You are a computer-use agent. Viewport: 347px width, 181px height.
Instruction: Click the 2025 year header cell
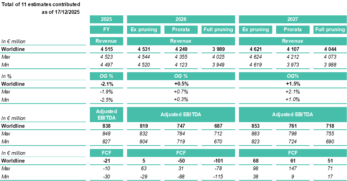tap(106, 19)
